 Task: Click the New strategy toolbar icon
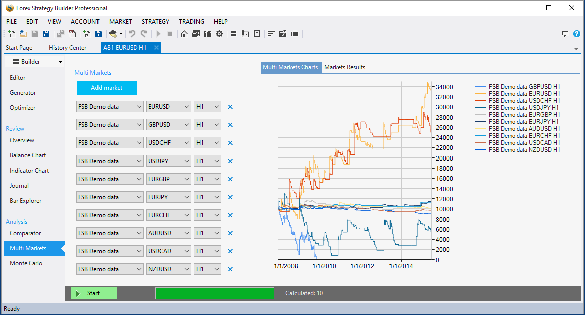tap(12, 34)
